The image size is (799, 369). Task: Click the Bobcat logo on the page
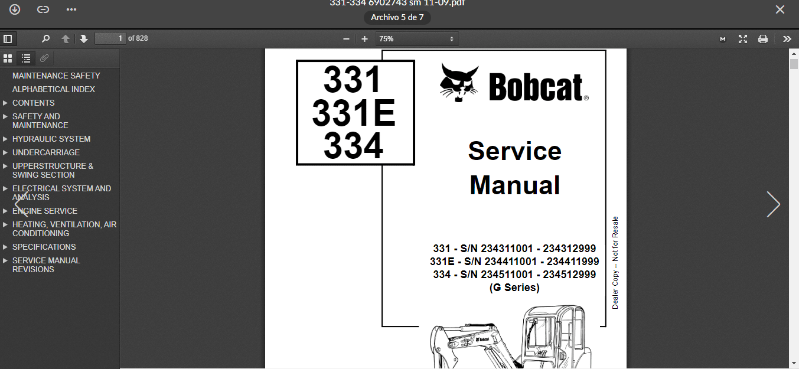[x=514, y=83]
